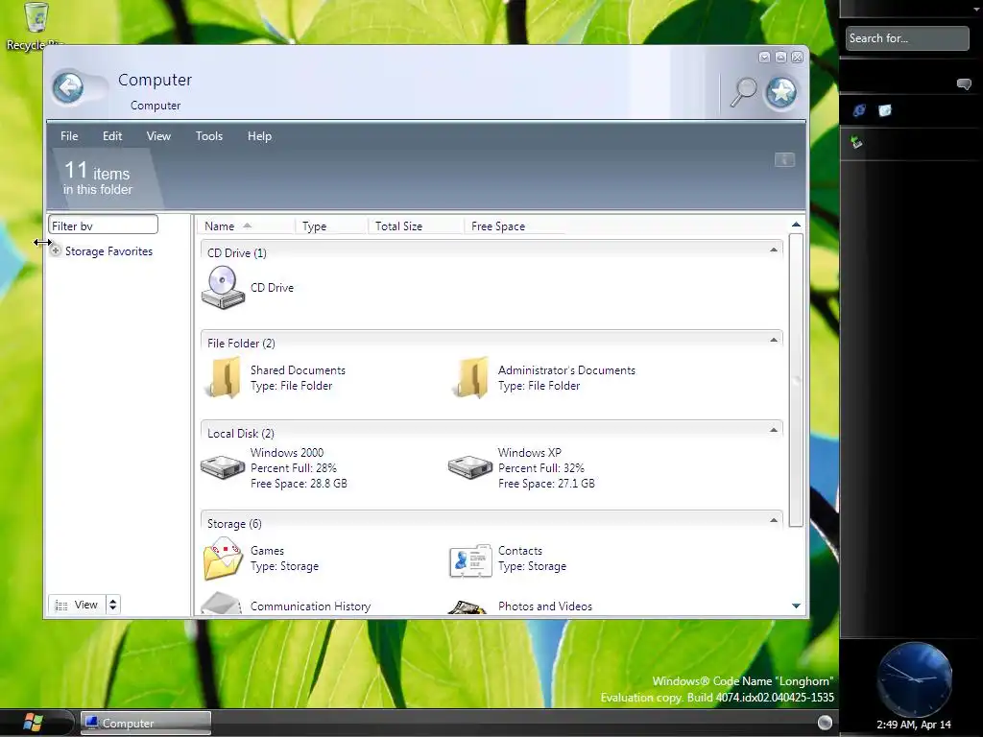
Task: Click the second quick launch icon in sidebar
Action: pyautogui.click(x=884, y=110)
